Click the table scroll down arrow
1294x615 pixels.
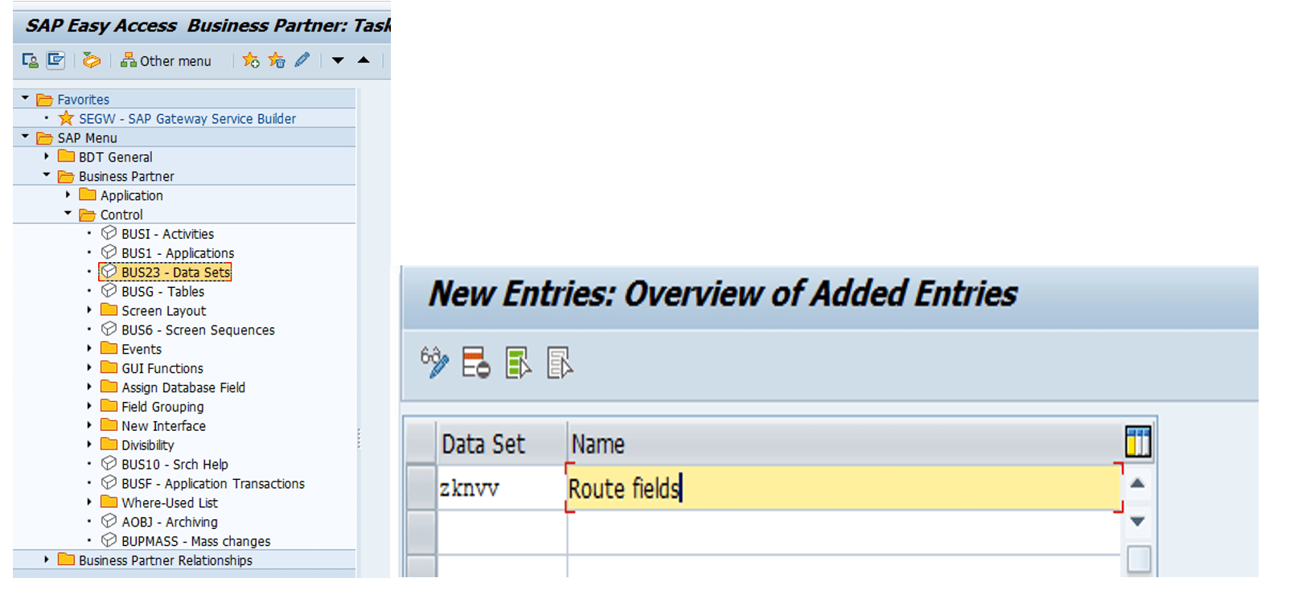click(1137, 522)
